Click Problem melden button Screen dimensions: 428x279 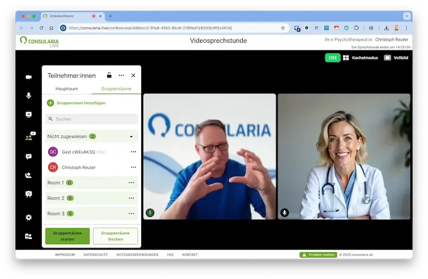[318, 255]
